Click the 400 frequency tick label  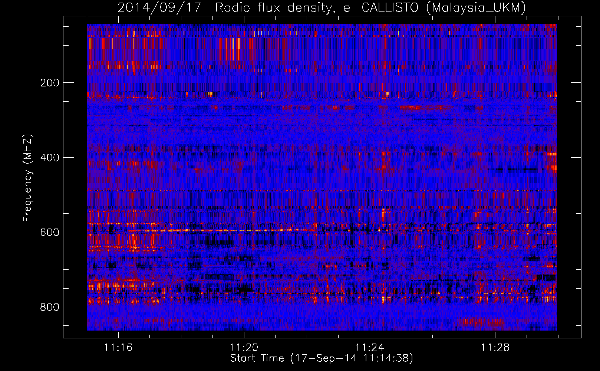pos(49,158)
